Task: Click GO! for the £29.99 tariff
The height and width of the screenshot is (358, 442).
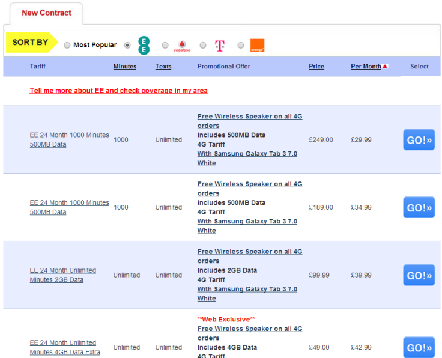Action: 419,140
